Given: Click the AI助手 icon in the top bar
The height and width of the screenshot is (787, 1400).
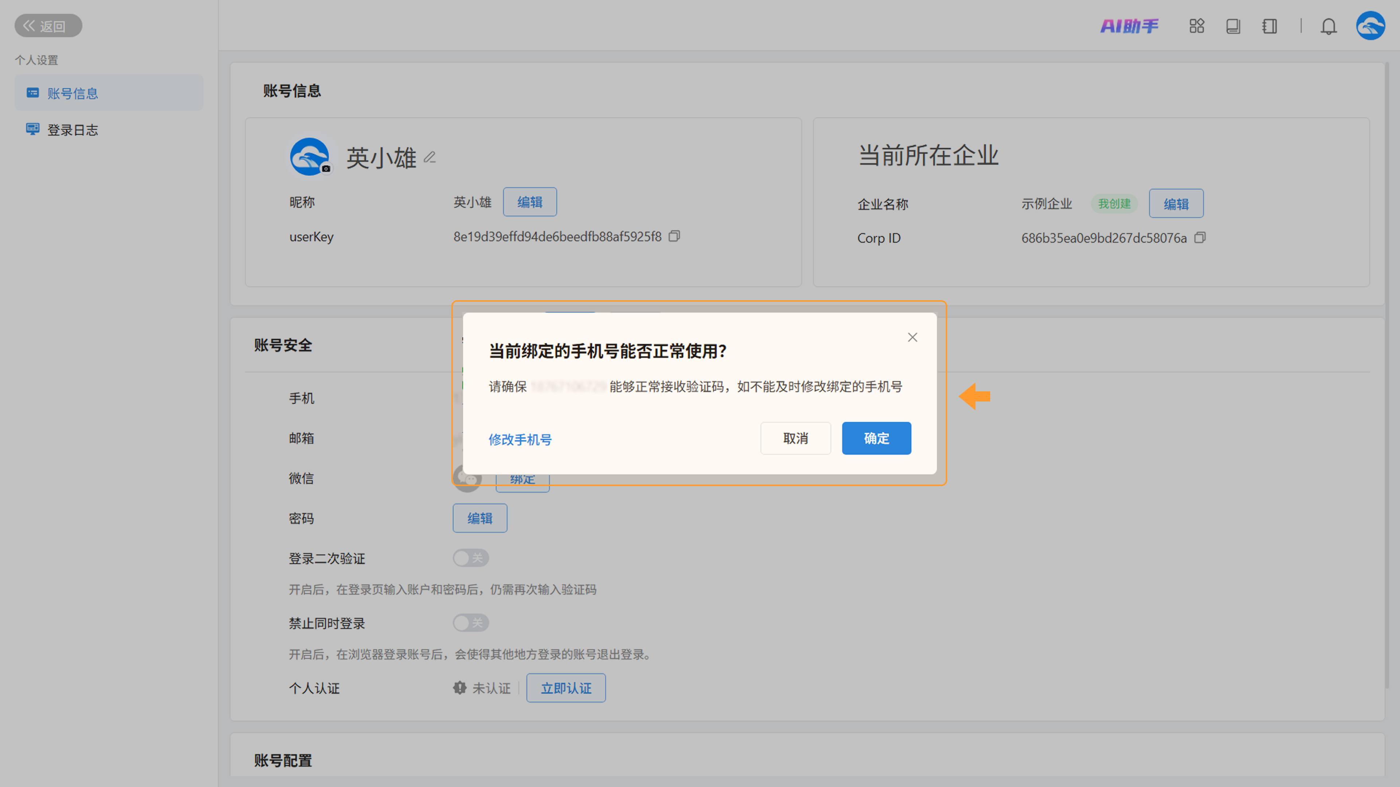Looking at the screenshot, I should click(1129, 26).
